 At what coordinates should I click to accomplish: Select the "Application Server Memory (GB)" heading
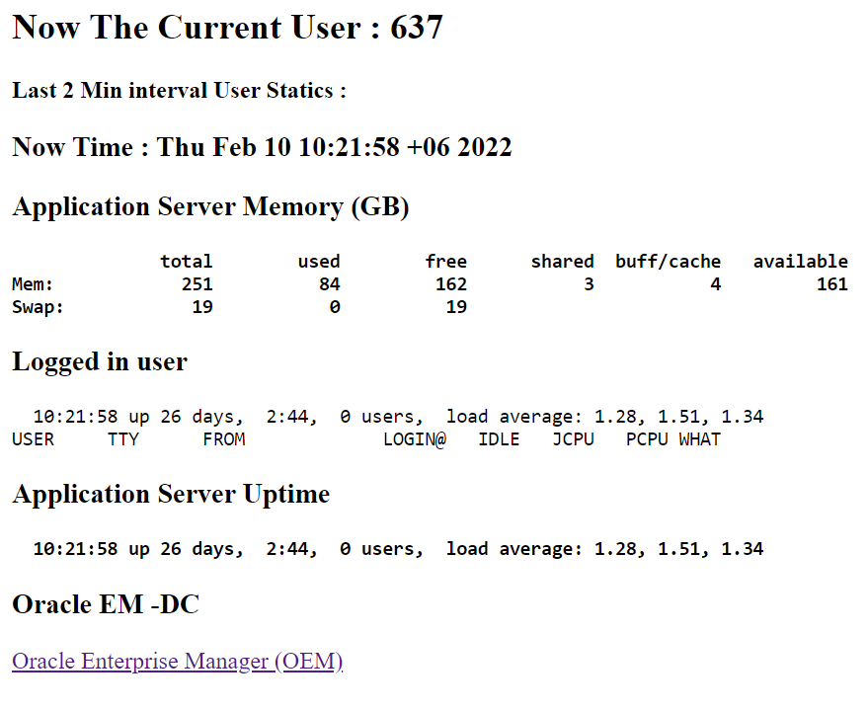210,207
